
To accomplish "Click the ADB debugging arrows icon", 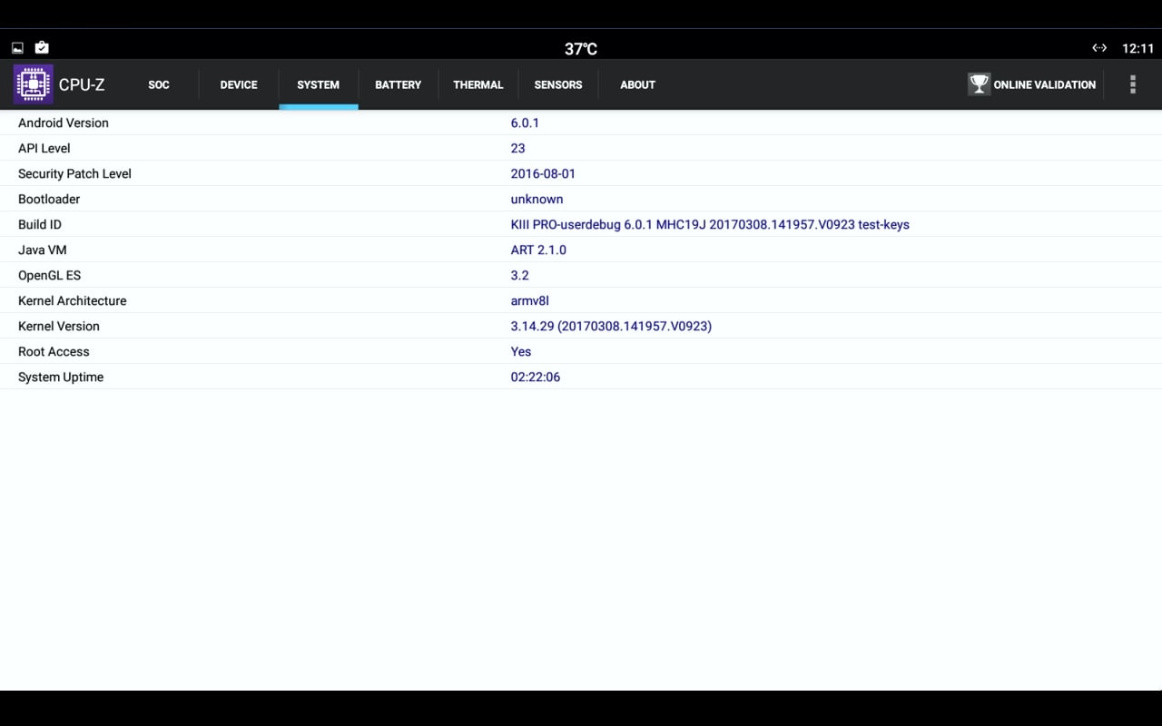I will (x=1099, y=47).
